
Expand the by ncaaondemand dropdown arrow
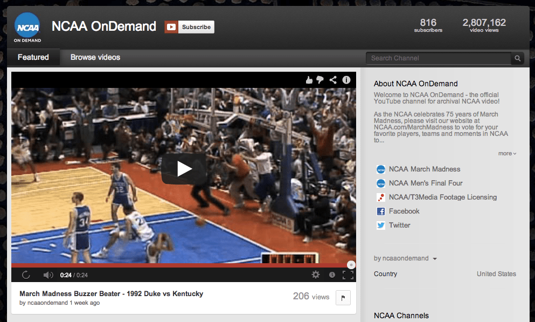click(x=435, y=259)
